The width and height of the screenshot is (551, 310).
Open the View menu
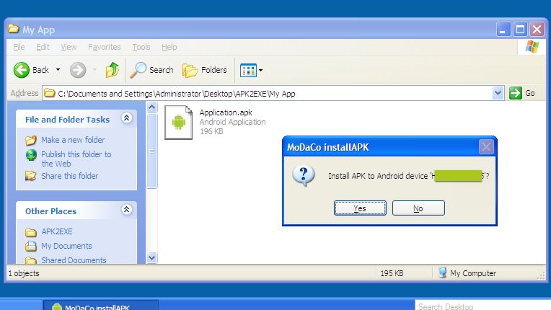[69, 47]
